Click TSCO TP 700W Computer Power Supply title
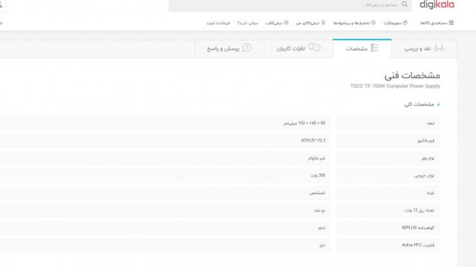Screen dimensions: 476x267 (395, 86)
